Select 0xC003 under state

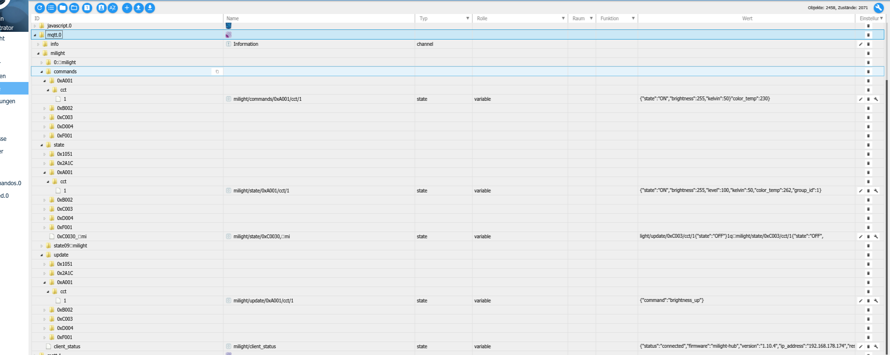coord(65,209)
